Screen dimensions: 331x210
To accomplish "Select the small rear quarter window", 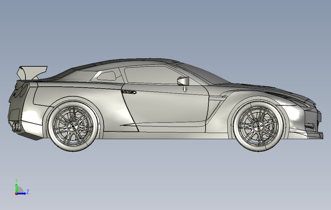I will [x=106, y=76].
